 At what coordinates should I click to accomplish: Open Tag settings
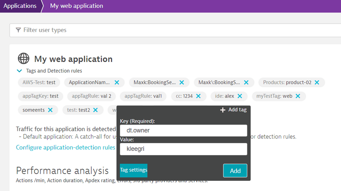pos(133,170)
